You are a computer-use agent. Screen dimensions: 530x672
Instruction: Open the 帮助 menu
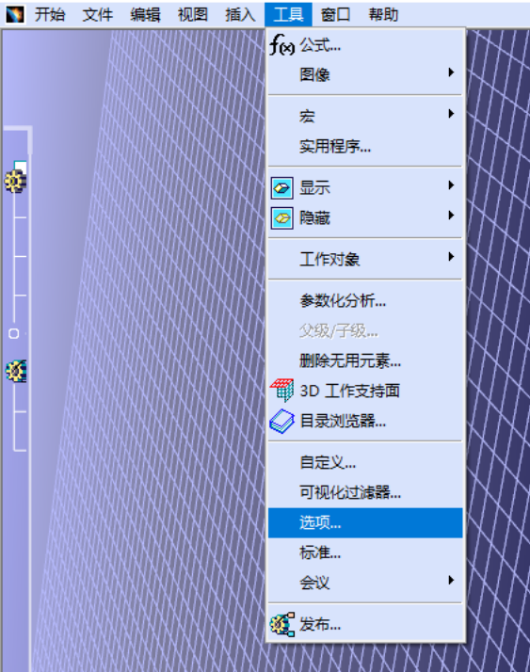383,14
